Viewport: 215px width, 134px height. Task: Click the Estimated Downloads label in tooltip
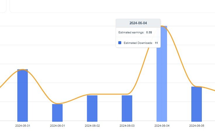pos(138,43)
